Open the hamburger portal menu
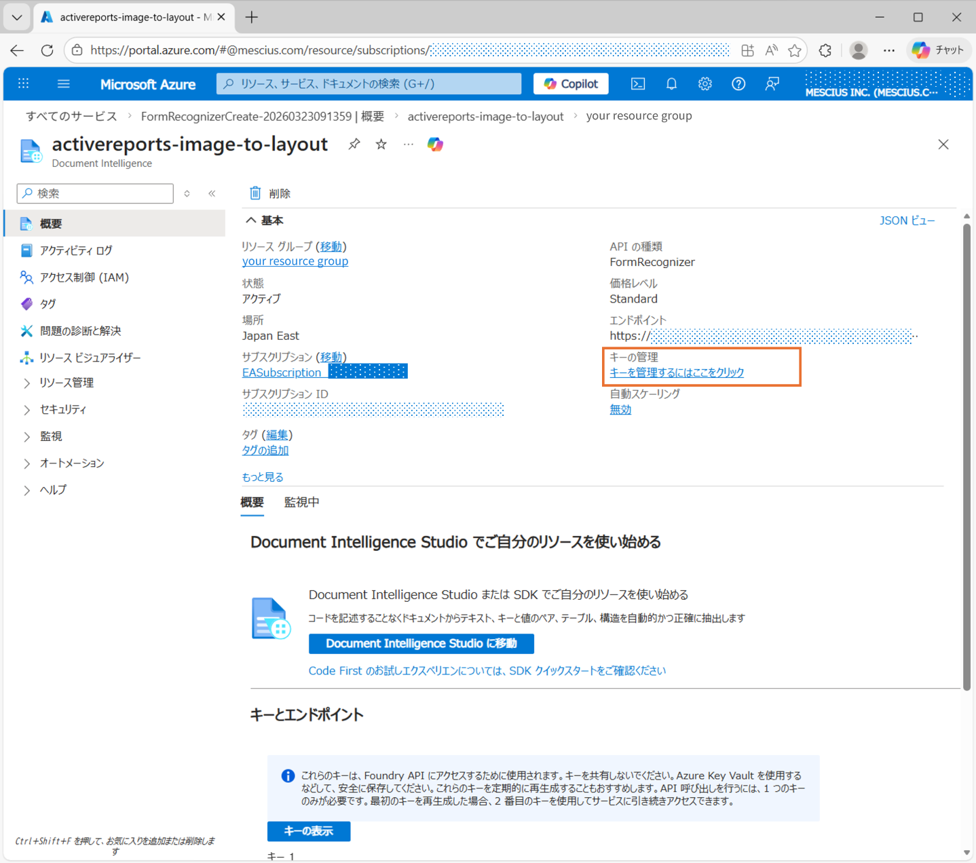976x863 pixels. click(64, 83)
